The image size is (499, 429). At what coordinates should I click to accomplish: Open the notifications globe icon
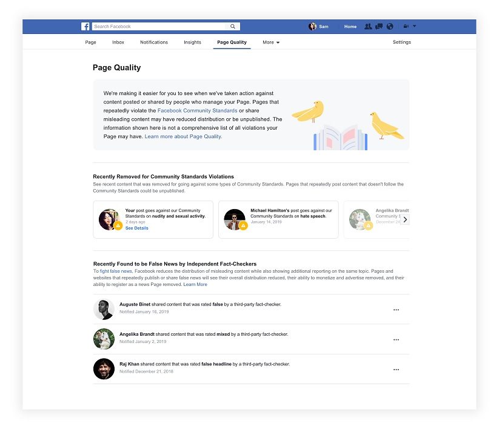tap(390, 27)
